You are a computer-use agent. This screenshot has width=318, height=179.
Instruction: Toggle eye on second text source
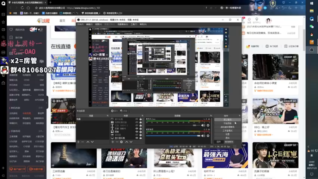click(137, 128)
